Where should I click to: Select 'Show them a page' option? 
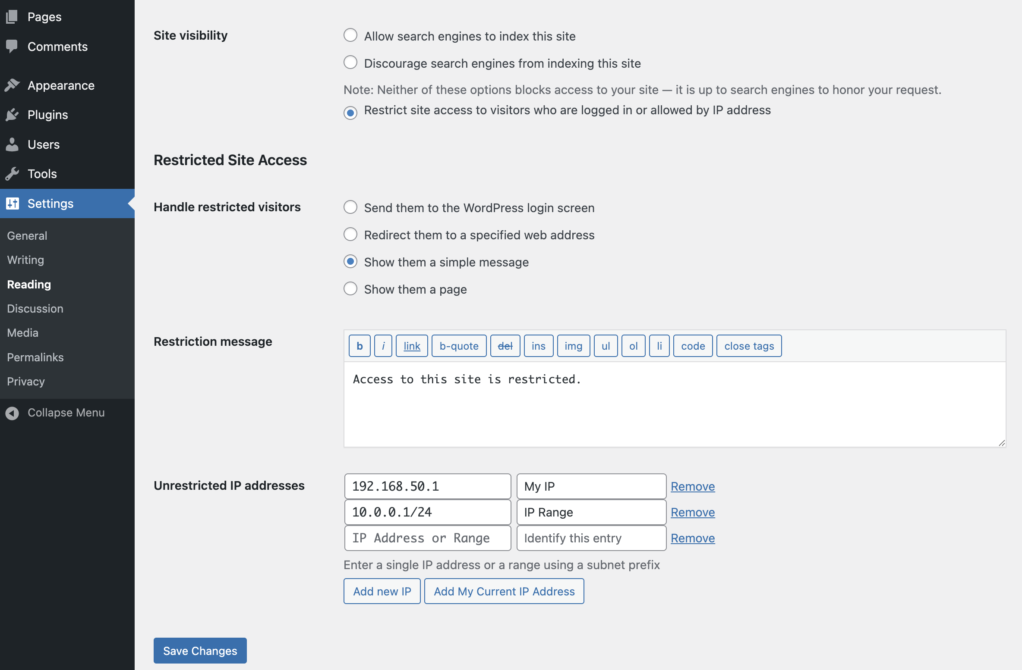point(350,288)
